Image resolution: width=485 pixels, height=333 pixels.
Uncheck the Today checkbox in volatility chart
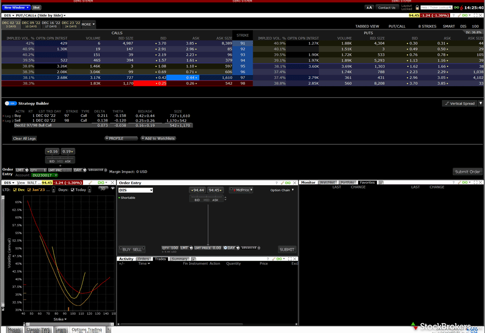click(73, 190)
